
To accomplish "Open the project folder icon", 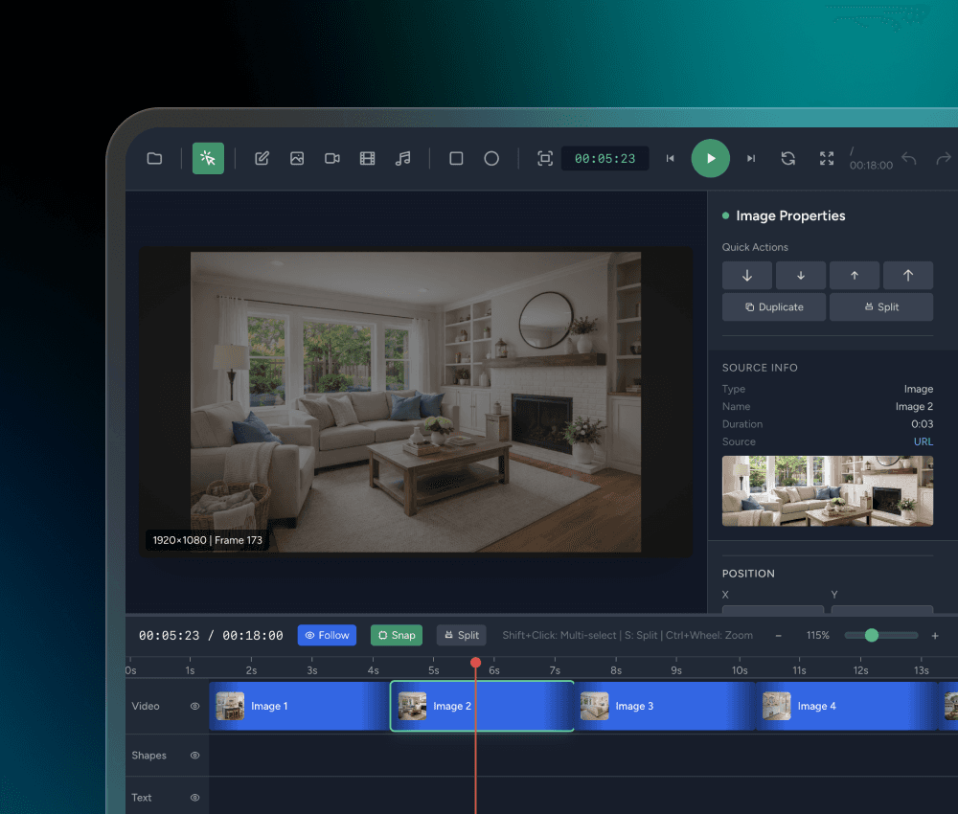I will pos(154,159).
